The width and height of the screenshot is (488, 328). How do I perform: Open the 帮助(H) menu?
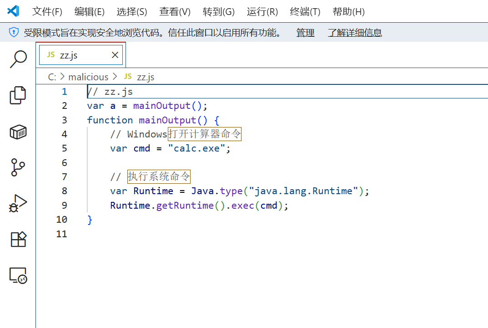(x=348, y=12)
